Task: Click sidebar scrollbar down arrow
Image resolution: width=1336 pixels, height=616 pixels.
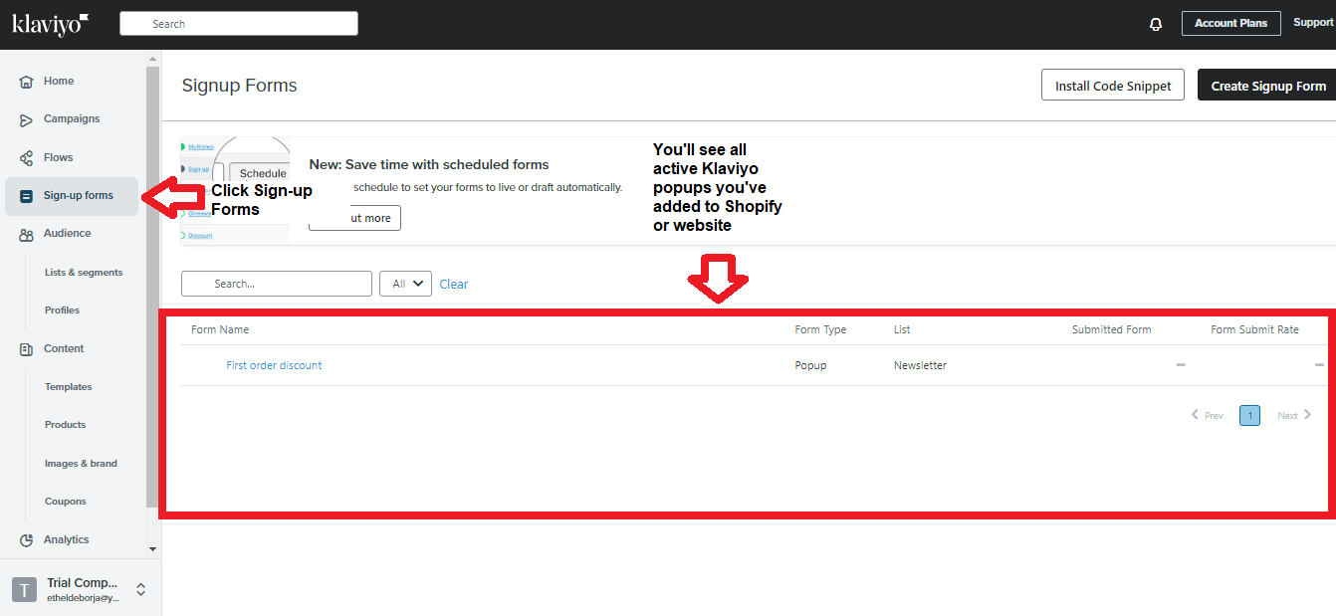Action: (x=152, y=548)
